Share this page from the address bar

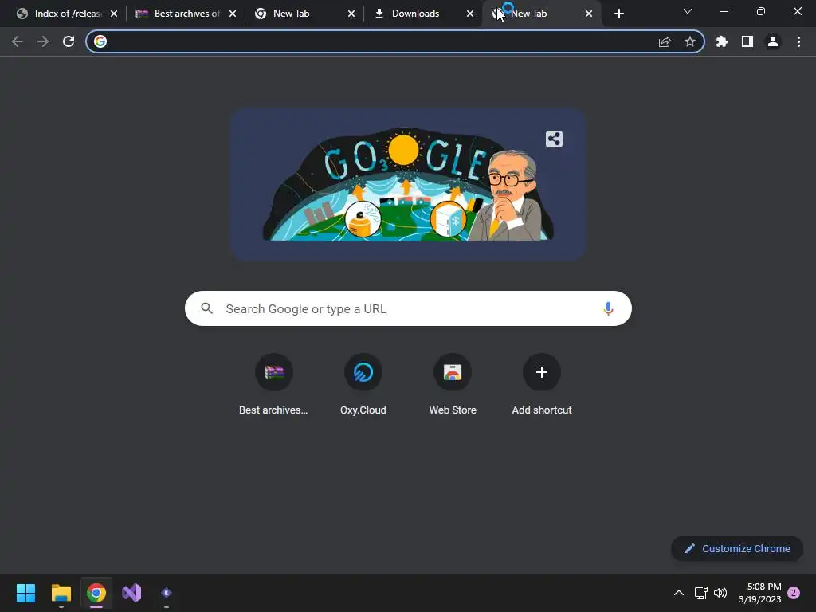[665, 41]
